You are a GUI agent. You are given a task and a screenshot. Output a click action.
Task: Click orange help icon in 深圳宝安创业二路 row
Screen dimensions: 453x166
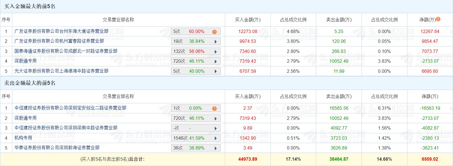point(214,108)
